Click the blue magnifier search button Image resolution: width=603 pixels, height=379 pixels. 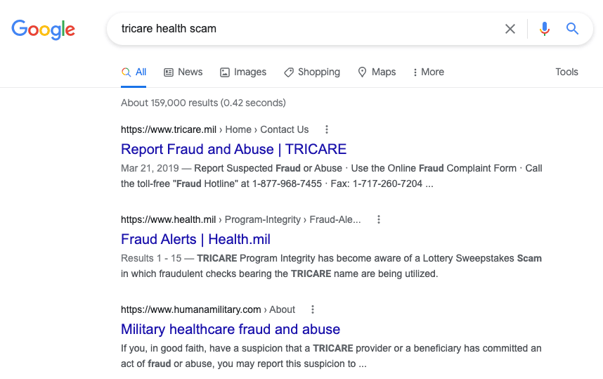coord(573,29)
